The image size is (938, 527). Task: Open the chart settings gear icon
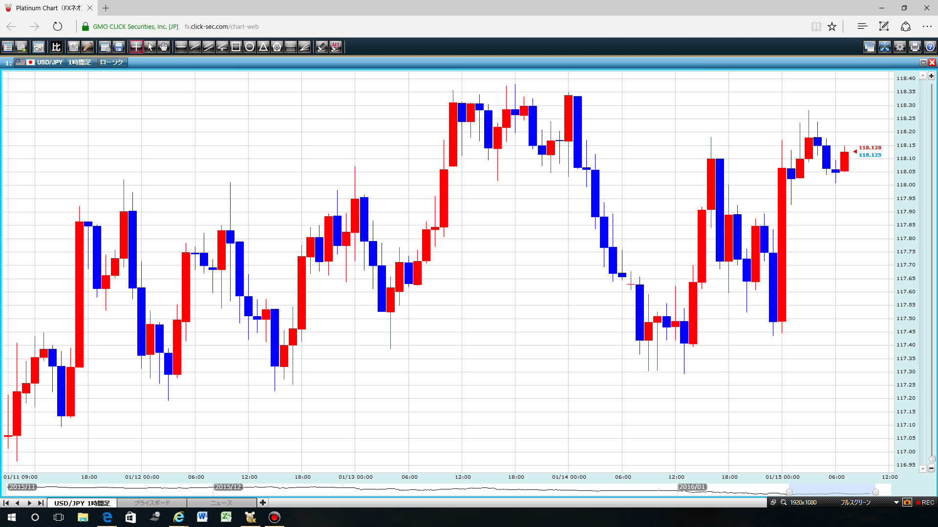899,47
